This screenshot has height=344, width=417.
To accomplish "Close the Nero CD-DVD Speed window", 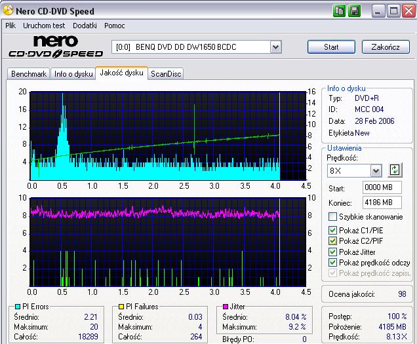I will coord(408,11).
